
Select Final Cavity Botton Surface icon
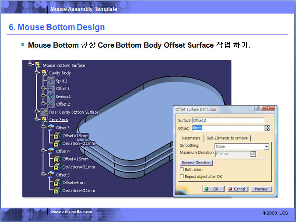coord(44,112)
